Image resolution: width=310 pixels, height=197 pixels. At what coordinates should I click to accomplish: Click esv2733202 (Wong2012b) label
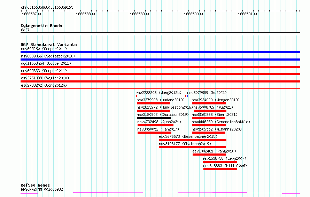click(44, 85)
